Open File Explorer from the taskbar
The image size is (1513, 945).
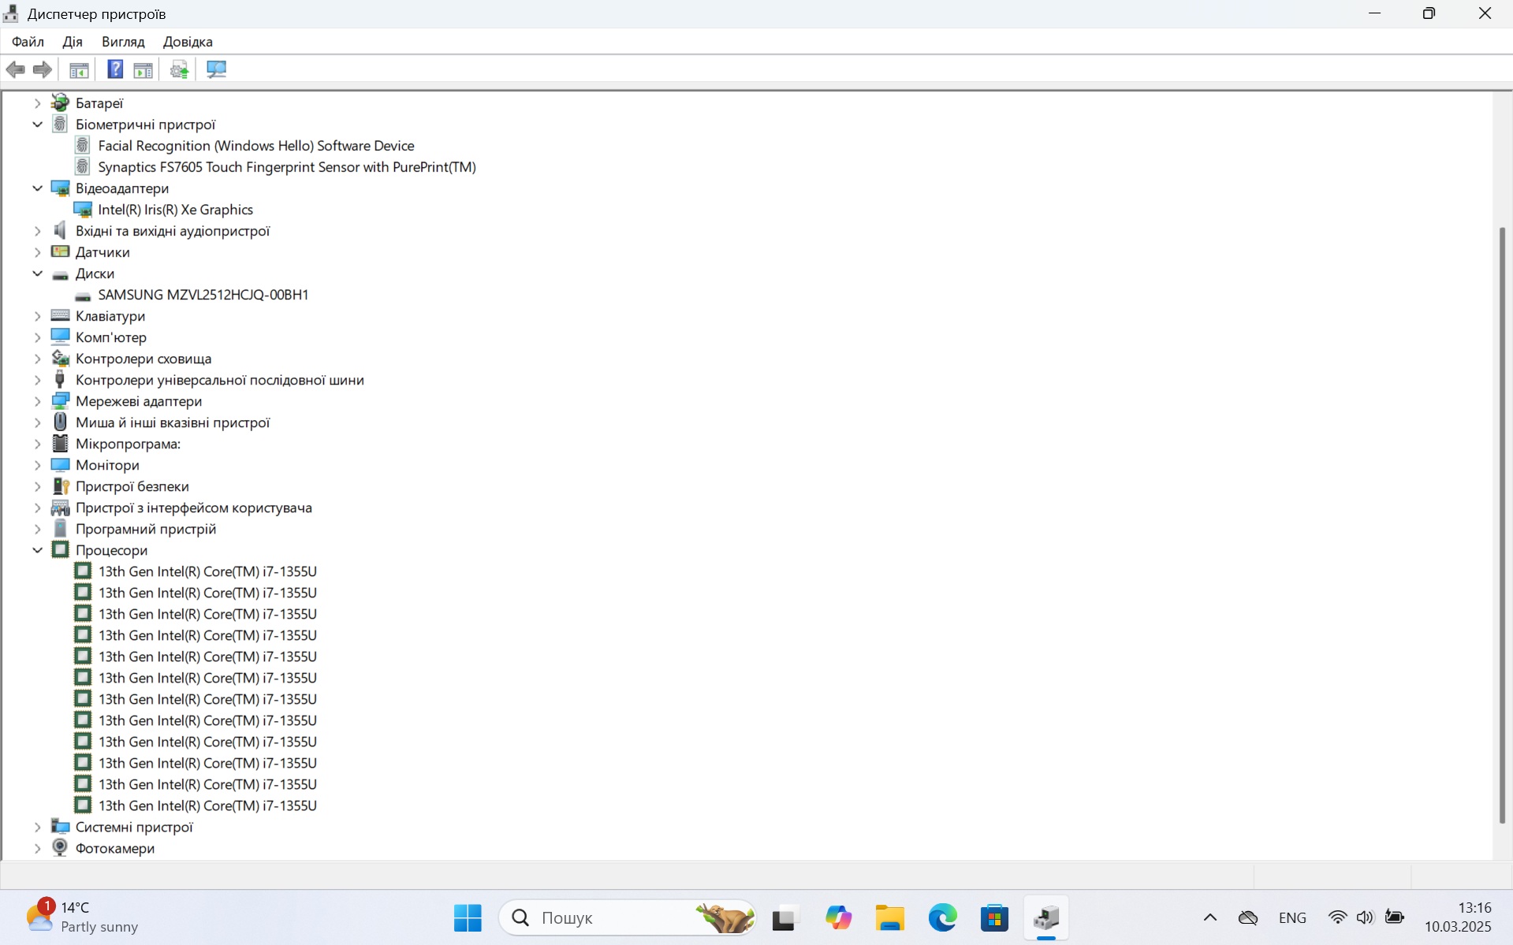889,917
